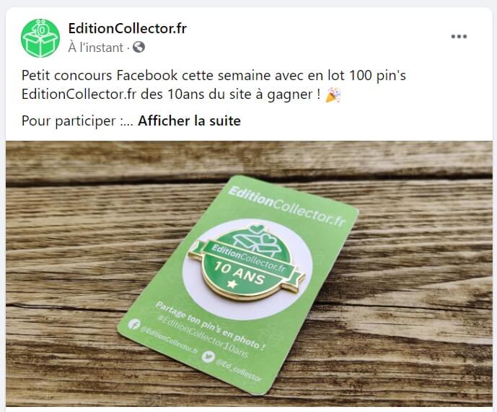Click the party popper emoji

[x=333, y=95]
